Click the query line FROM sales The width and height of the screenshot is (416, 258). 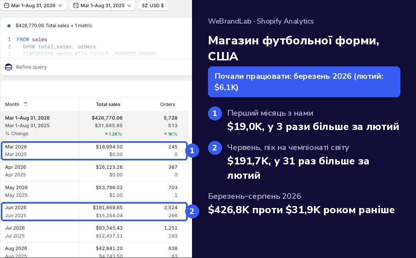32,39
